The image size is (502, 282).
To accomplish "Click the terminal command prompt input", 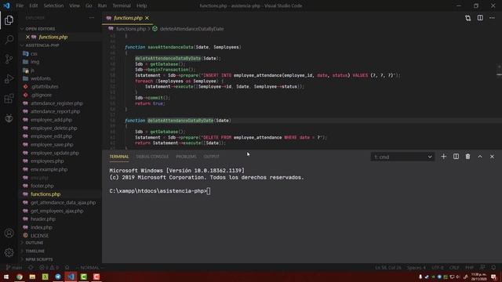I will tap(209, 191).
